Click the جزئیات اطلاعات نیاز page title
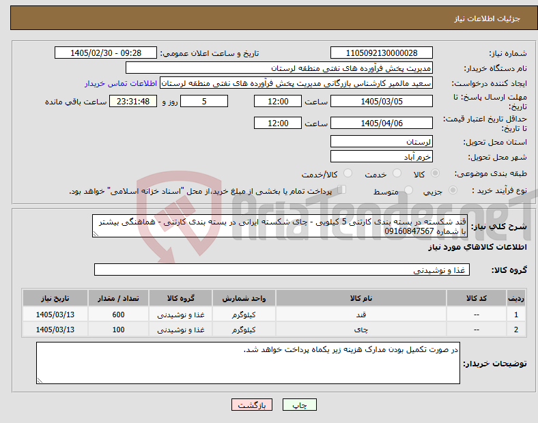The height and width of the screenshot is (423, 538). pyautogui.click(x=487, y=18)
